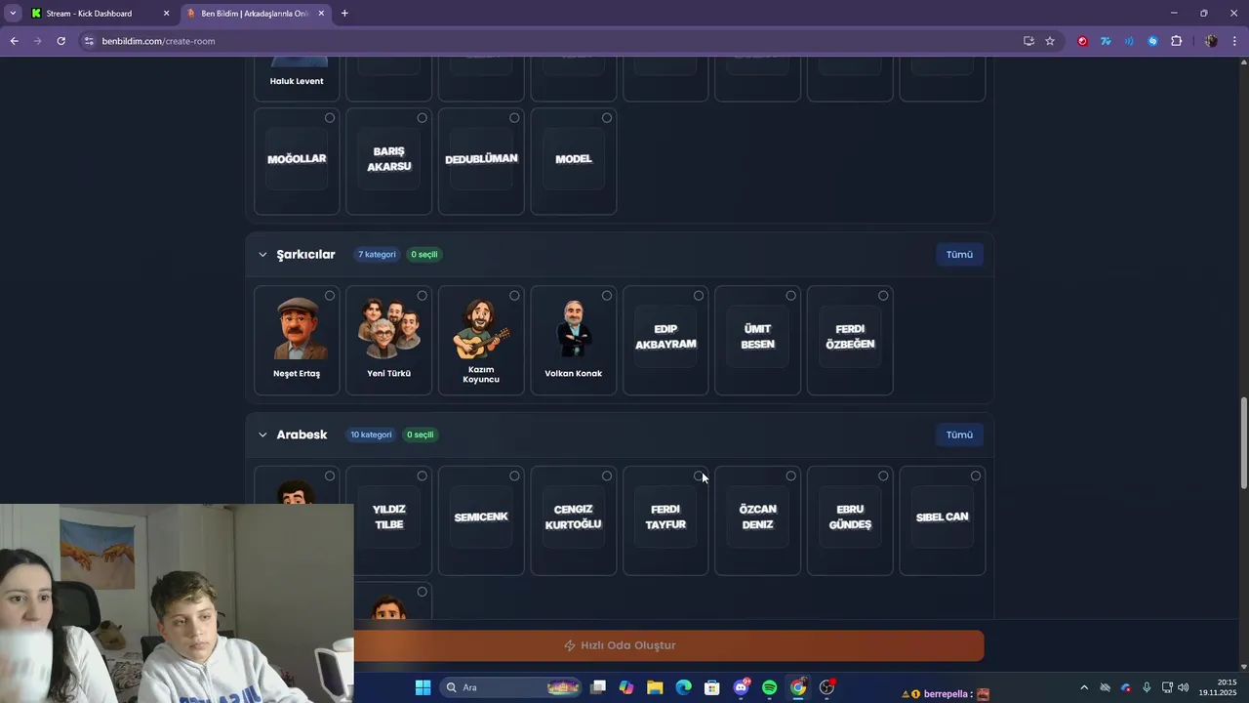Open OBS Studio from the taskbar
Image resolution: width=1249 pixels, height=703 pixels.
pyautogui.click(x=826, y=687)
